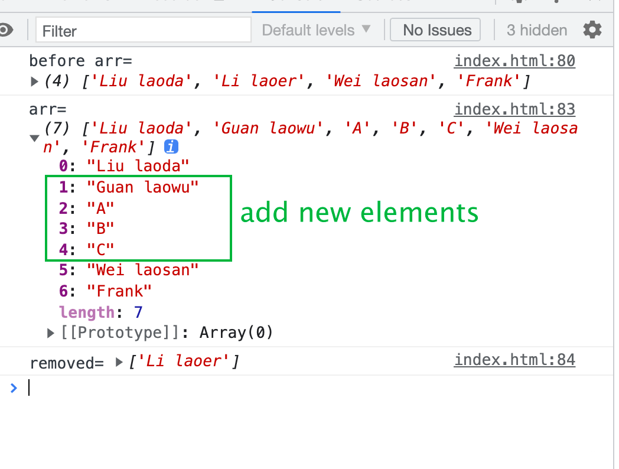Focus the Filter input field
This screenshot has height=469, width=619.
pyautogui.click(x=144, y=30)
